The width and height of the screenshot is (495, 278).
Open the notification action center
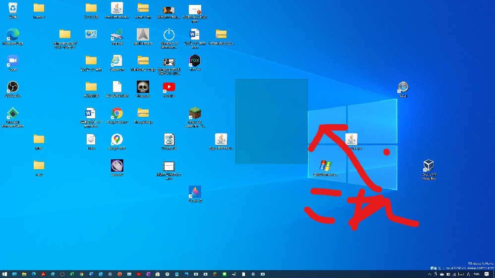point(487,274)
